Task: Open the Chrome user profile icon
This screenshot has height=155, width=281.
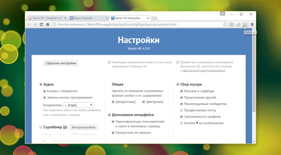Action: [x=222, y=13]
